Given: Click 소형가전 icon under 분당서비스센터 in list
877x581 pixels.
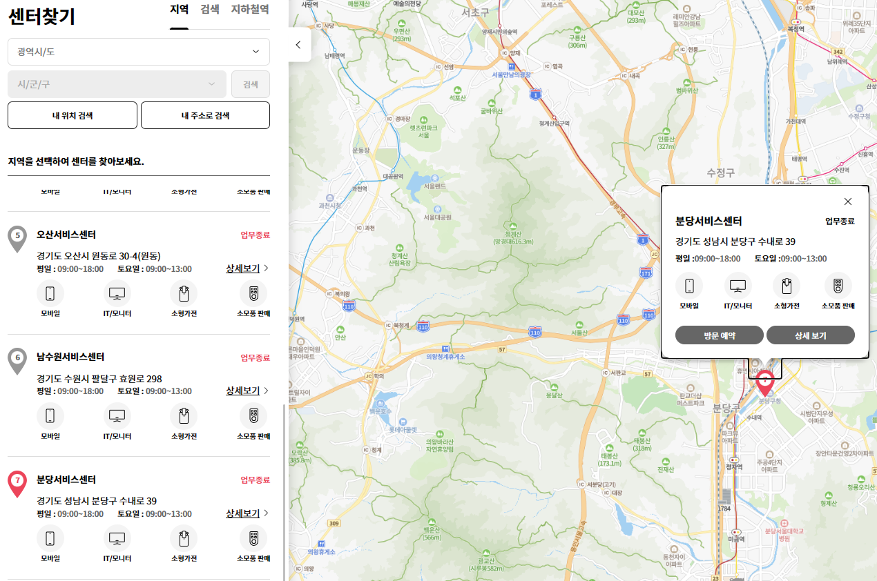Looking at the screenshot, I should [x=184, y=539].
